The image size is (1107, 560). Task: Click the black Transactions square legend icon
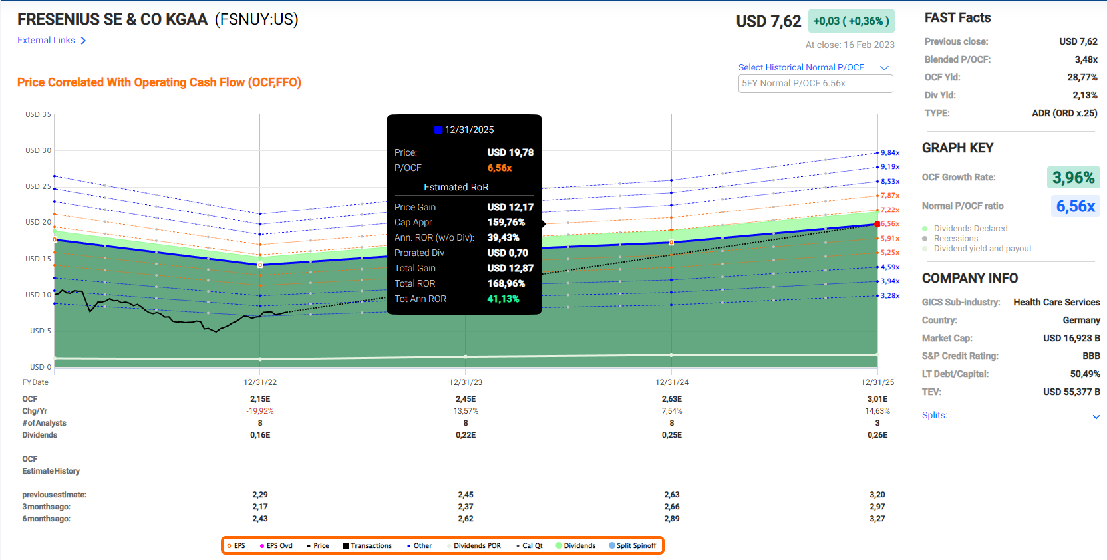point(346,546)
